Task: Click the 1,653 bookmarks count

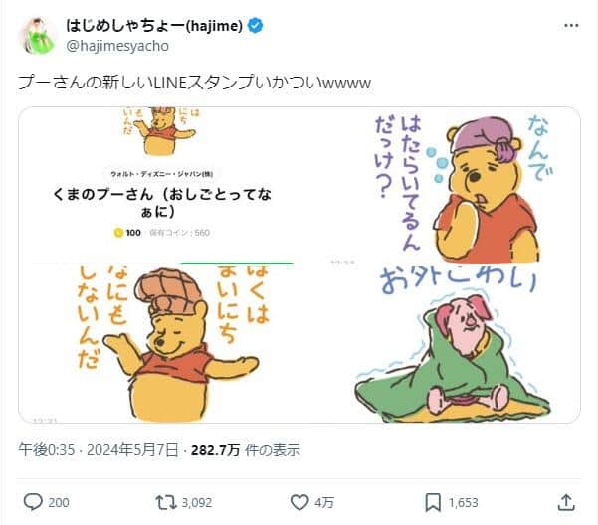Action: click(466, 502)
